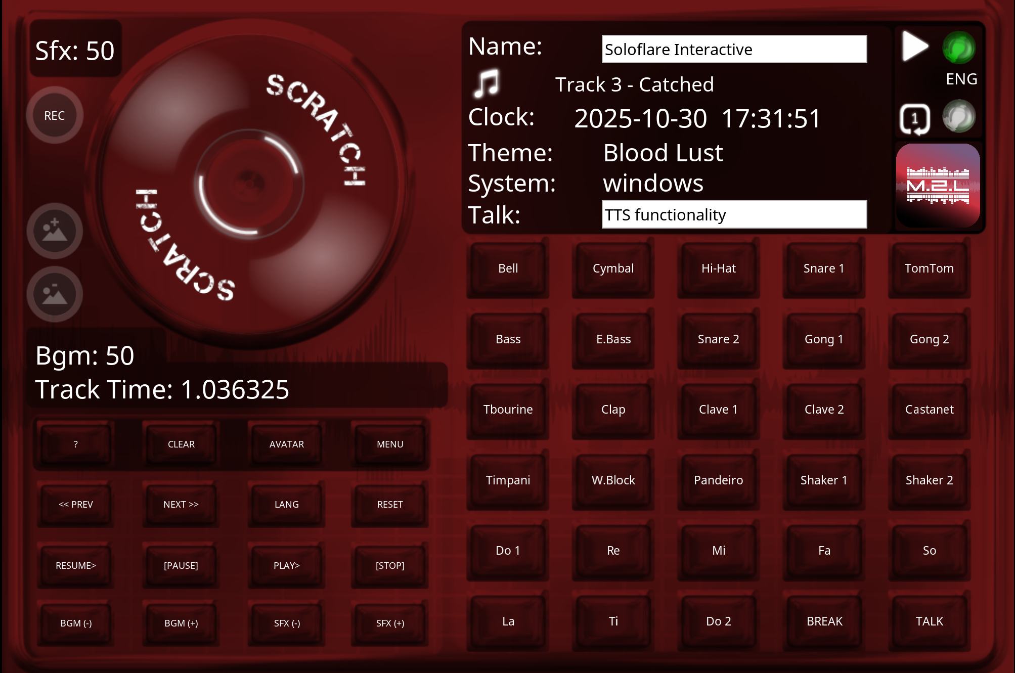The image size is (1015, 673).
Task: Open the M.2.L logo tile
Action: pos(938,186)
